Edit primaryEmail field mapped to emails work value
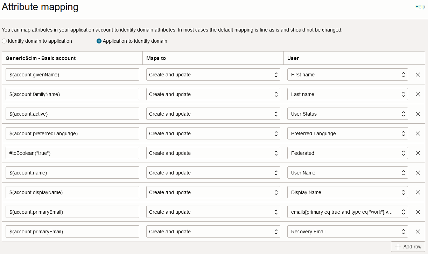The height and width of the screenshot is (254, 428). click(72, 212)
